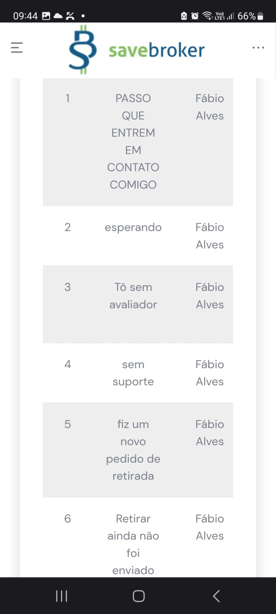
Task: Select the 'Tô sem avaliador' row
Action: (133, 296)
